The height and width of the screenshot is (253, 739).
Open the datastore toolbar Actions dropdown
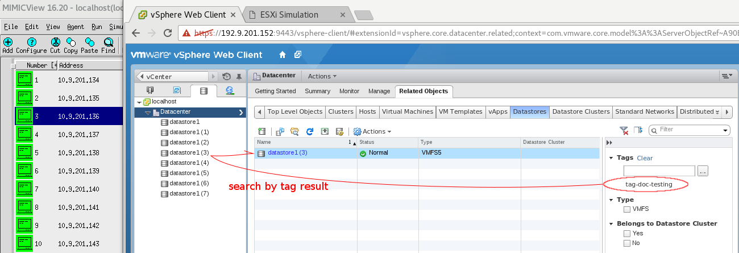tap(372, 131)
